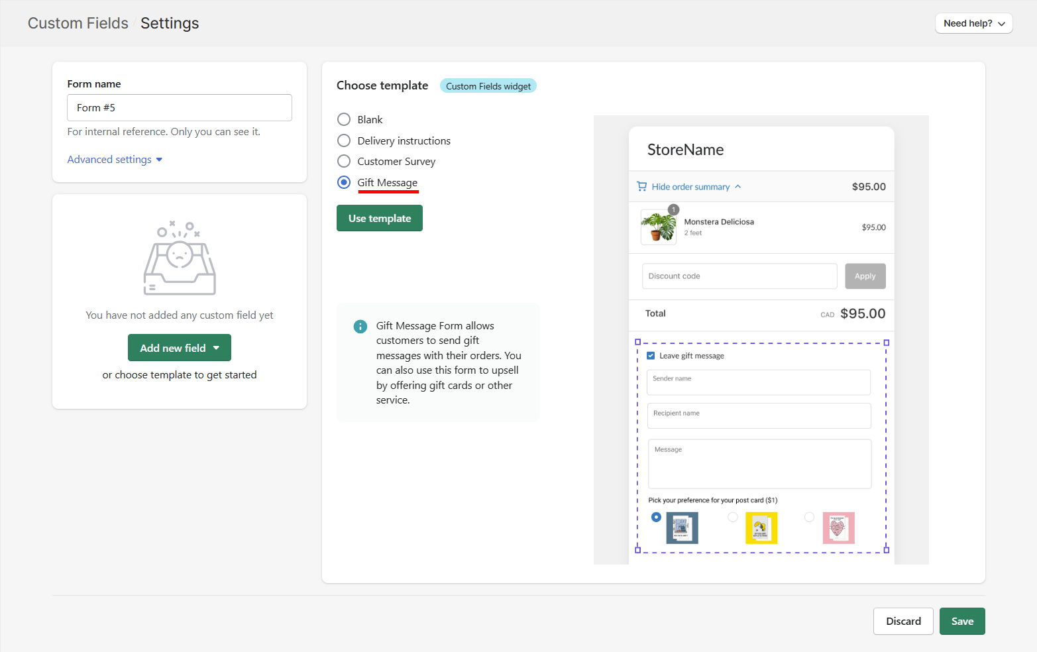Select the pink heart post card image
The width and height of the screenshot is (1037, 652).
click(838, 528)
